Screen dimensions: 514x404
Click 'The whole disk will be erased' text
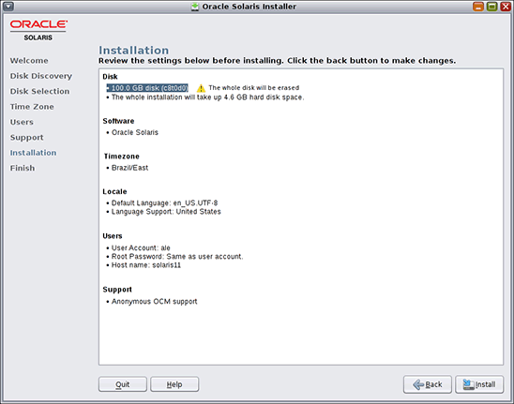254,88
